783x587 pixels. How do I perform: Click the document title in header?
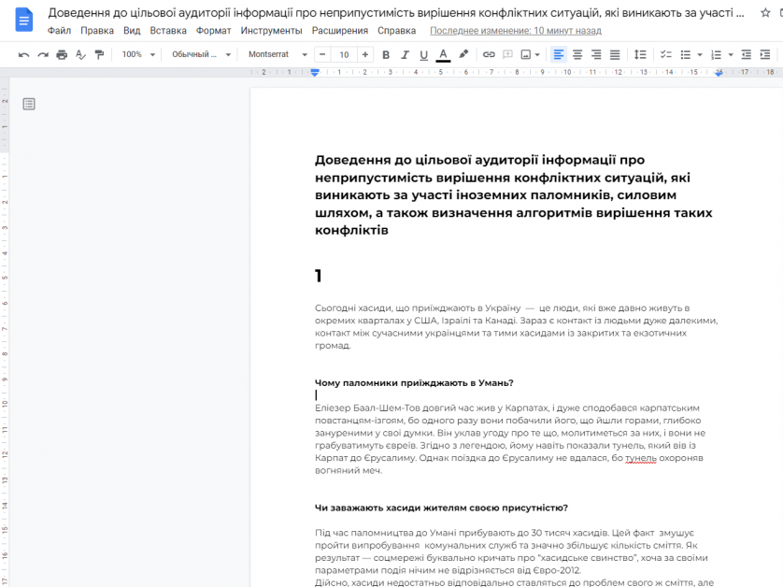(396, 13)
